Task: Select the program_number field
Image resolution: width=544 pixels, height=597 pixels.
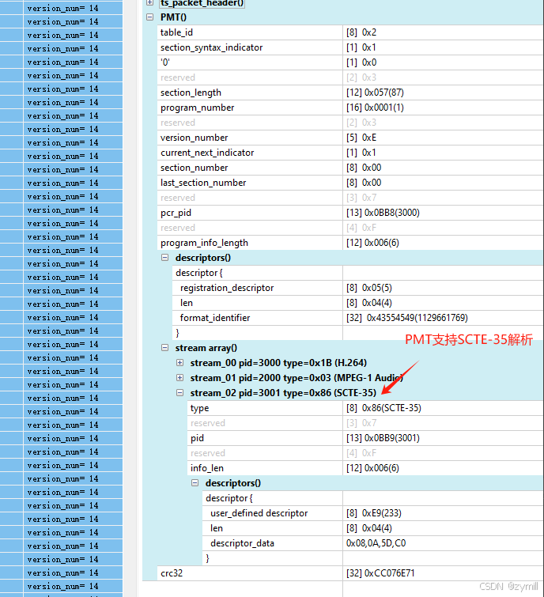Action: coord(349,108)
